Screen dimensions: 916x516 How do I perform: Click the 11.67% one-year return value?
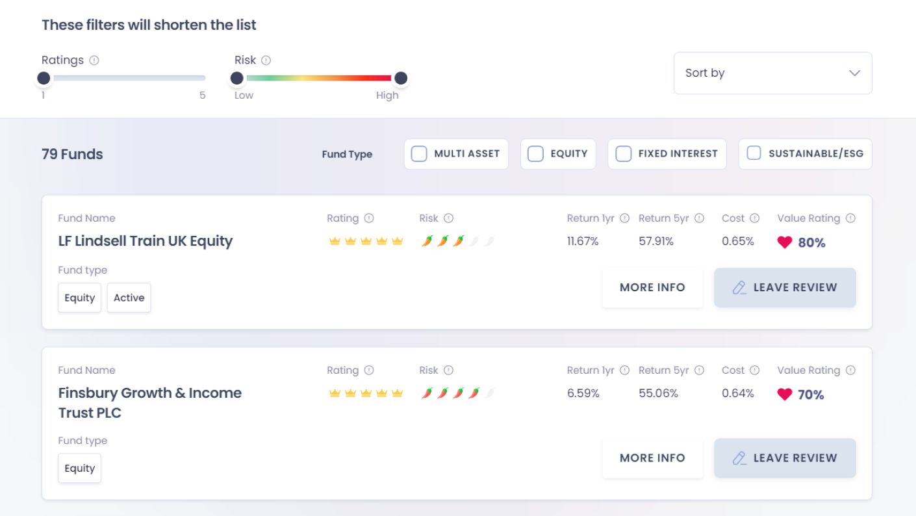coord(583,242)
